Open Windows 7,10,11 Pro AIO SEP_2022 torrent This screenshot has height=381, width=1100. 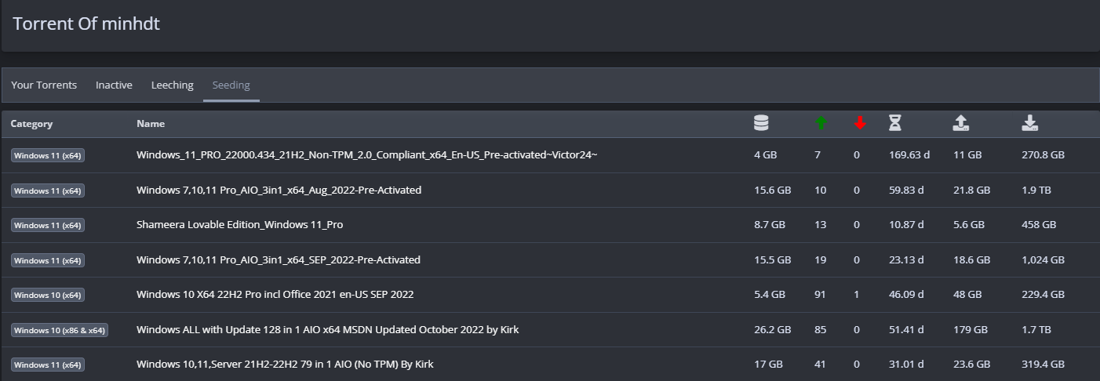point(279,259)
